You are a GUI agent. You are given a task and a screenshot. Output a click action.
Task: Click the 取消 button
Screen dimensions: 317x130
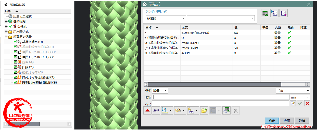302,121
